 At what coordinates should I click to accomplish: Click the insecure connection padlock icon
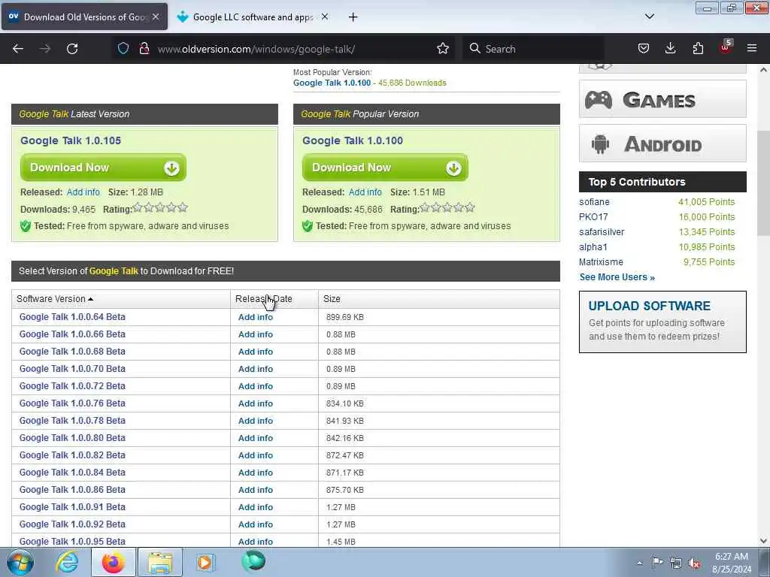(x=144, y=48)
